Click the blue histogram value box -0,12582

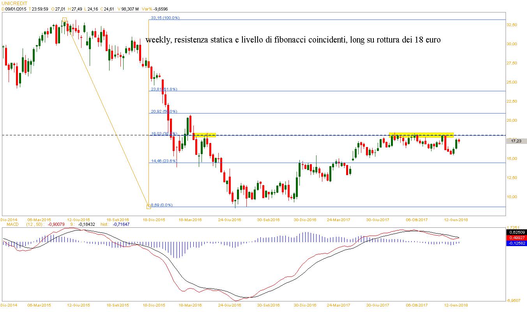coord(516,243)
